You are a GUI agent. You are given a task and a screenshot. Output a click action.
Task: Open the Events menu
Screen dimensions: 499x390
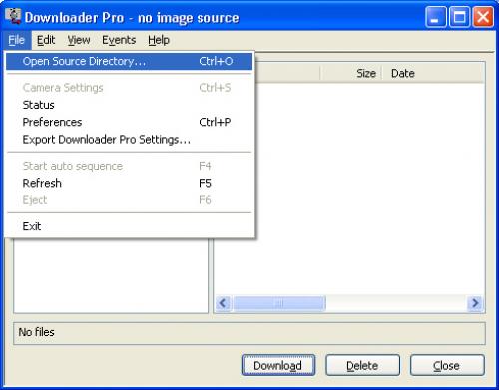tap(119, 40)
